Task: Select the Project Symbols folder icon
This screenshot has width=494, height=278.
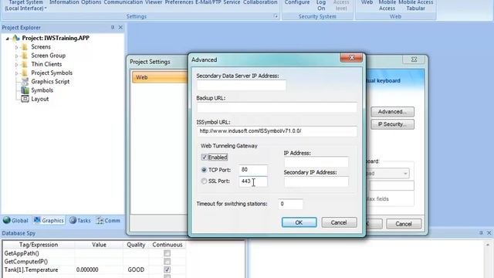Action: 25,73
